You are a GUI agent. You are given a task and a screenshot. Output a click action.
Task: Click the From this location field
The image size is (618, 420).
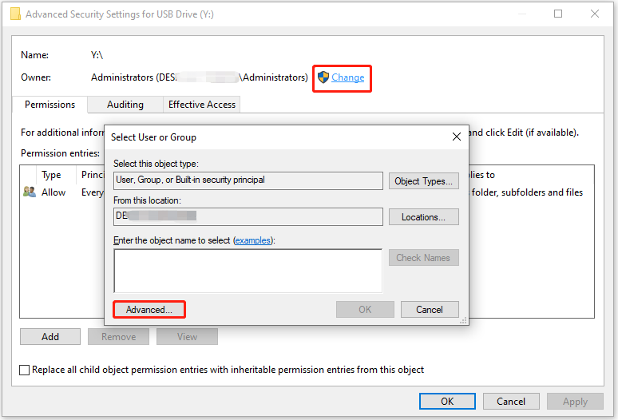[x=248, y=216]
